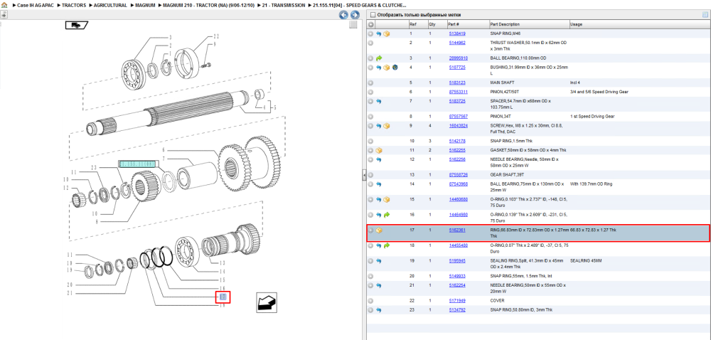Click the next diagram blue arrow button
The height and width of the screenshot is (340, 711).
pos(355,15)
